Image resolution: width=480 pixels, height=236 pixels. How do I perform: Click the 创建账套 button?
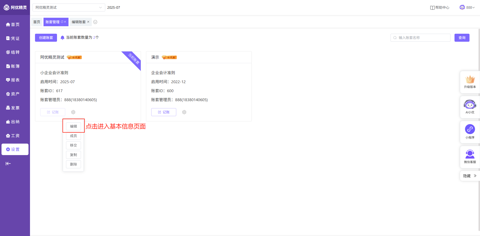tap(46, 38)
